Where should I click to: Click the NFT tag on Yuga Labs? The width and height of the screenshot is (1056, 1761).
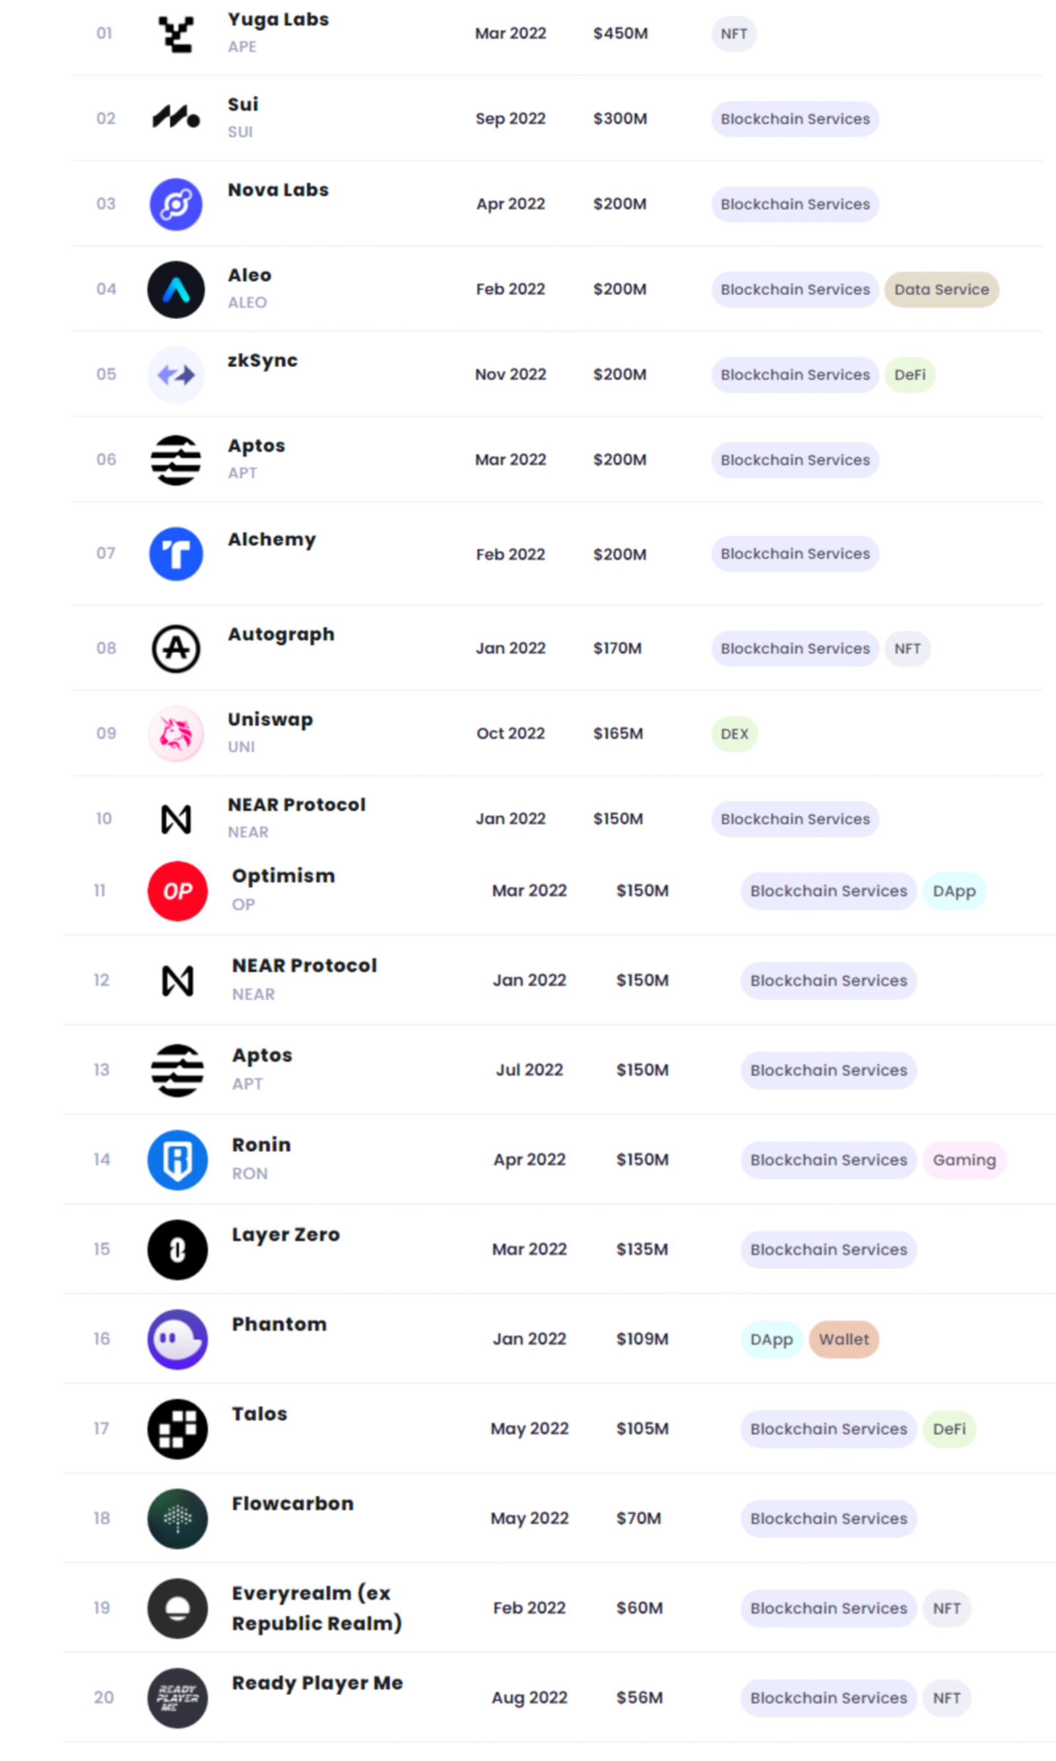pos(733,34)
